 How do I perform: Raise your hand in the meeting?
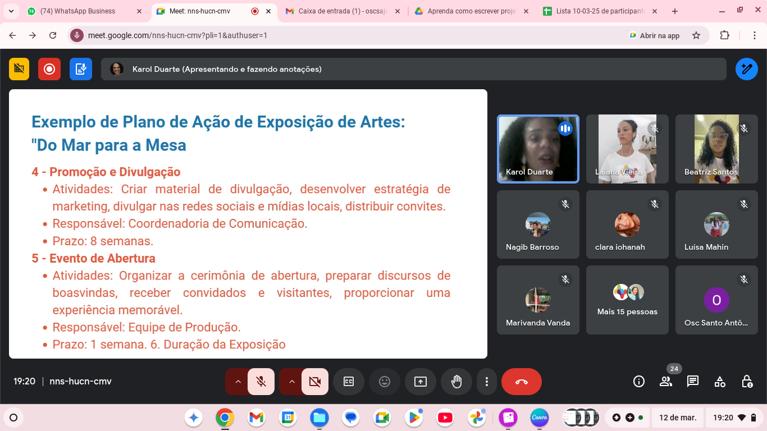[x=456, y=382]
